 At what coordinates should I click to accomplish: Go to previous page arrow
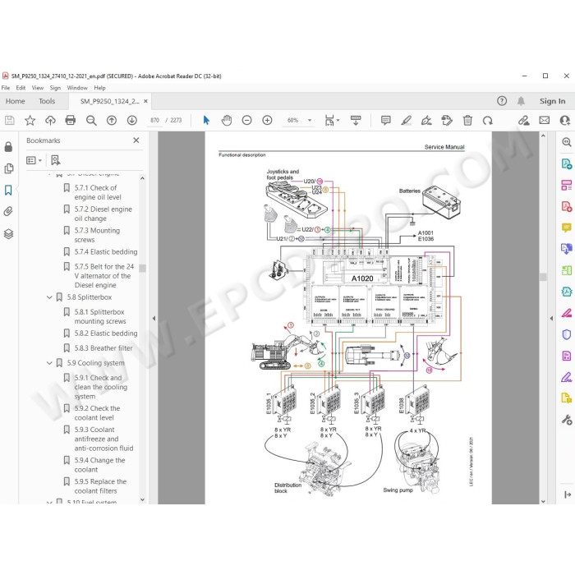point(112,120)
